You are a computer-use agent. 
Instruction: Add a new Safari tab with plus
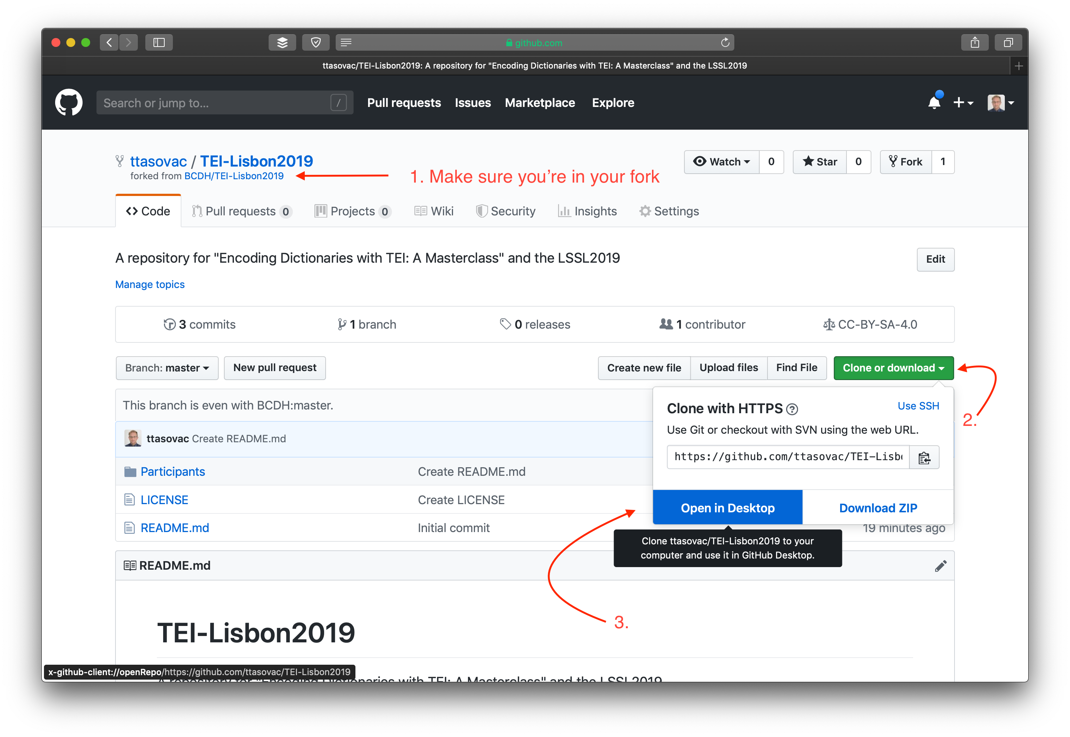click(1019, 66)
